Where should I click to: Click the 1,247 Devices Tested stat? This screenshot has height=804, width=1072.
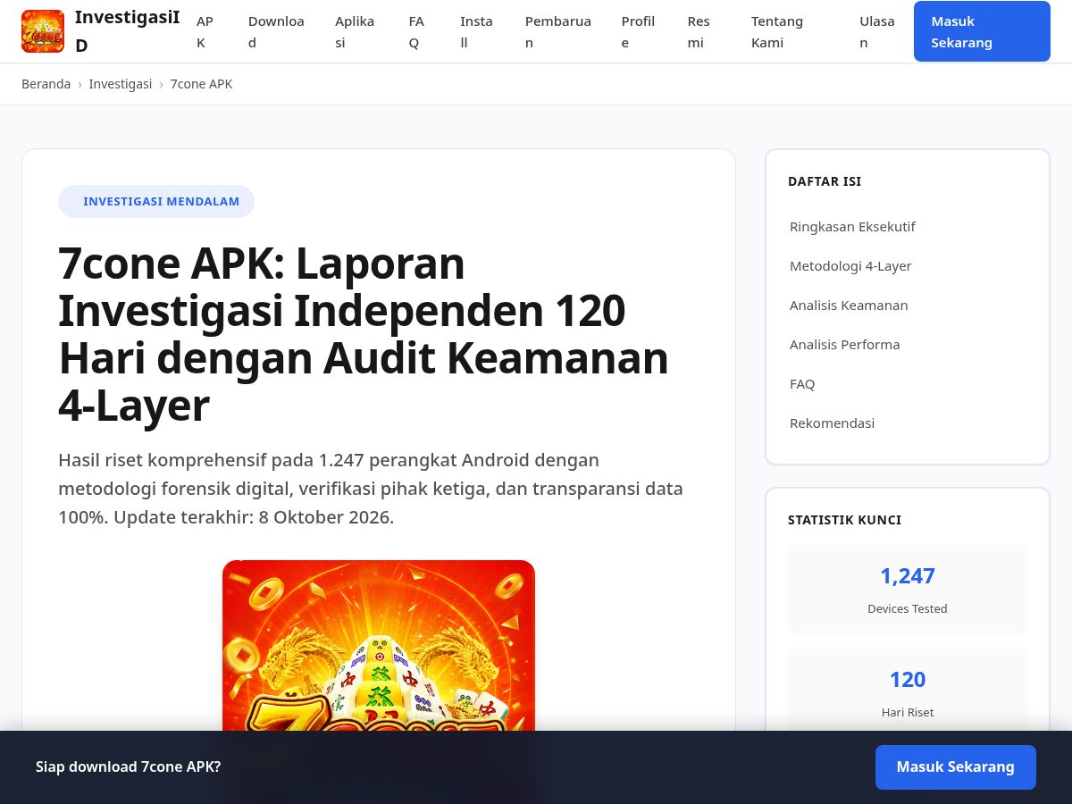[x=908, y=589]
